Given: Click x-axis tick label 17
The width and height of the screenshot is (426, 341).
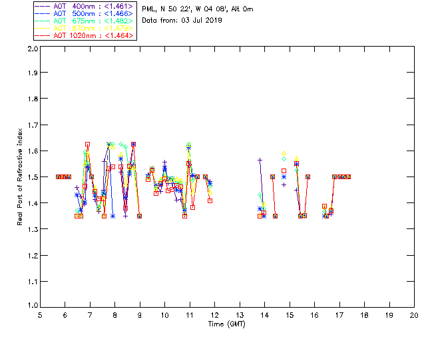Looking at the screenshot, I should (339, 315).
